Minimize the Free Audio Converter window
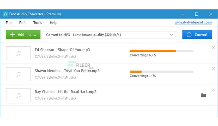This screenshot has height=126, width=218. tap(183, 14)
